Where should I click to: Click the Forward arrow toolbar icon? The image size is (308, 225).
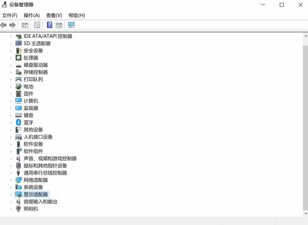click(x=12, y=25)
